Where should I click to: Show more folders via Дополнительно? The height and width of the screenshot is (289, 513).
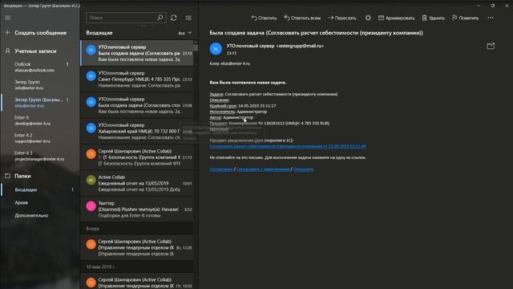pyautogui.click(x=41, y=215)
